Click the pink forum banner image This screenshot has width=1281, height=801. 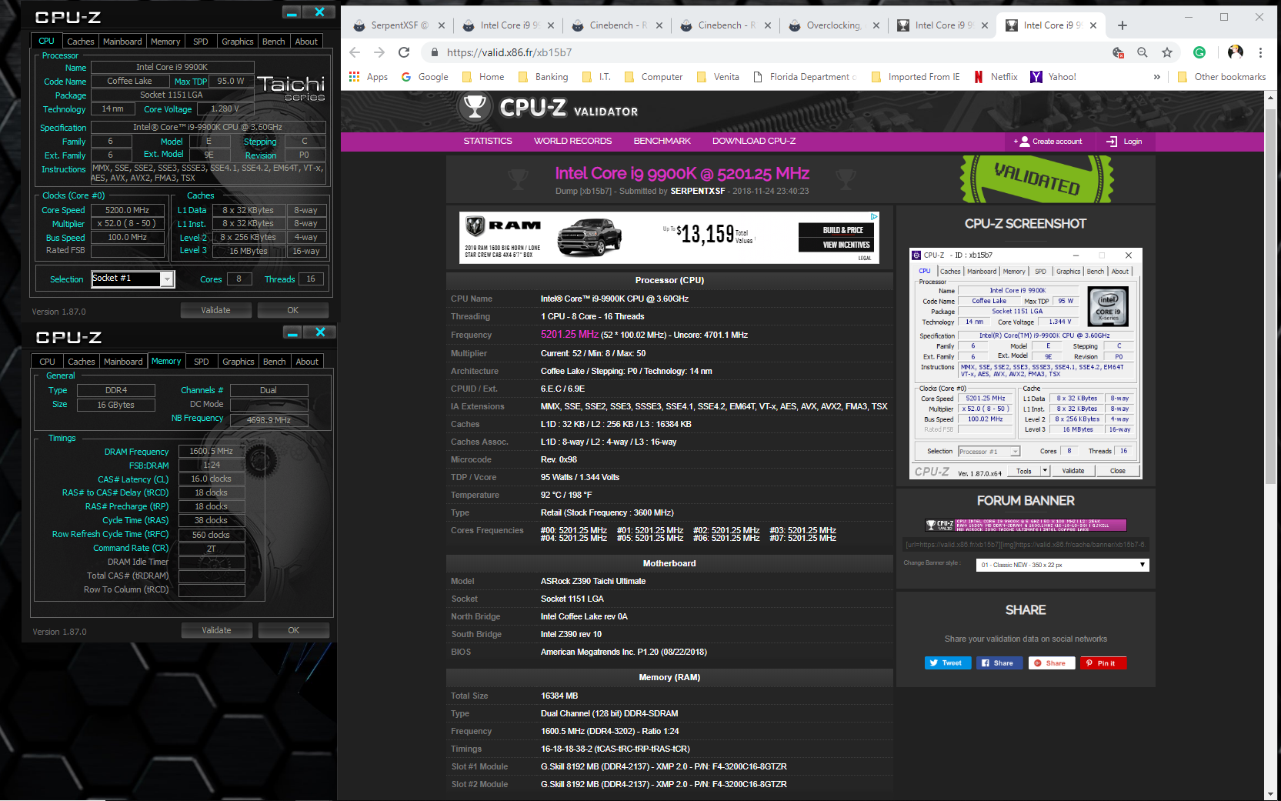(x=1026, y=526)
